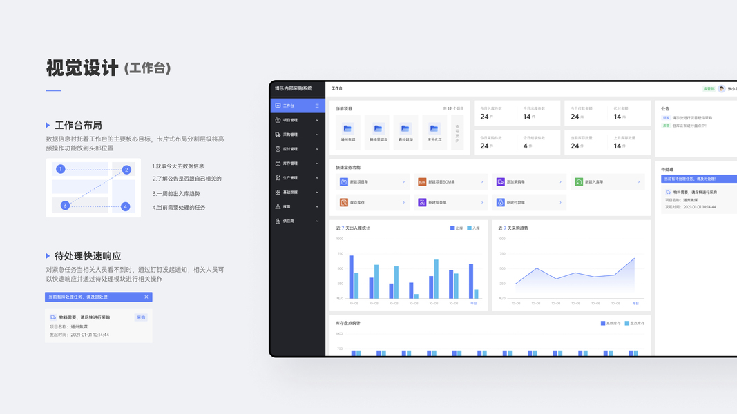Click the 系统库存 legend color swatch
The width and height of the screenshot is (737, 414).
603,323
